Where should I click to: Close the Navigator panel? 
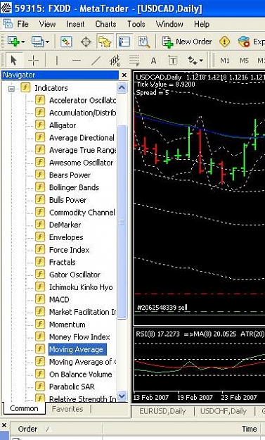click(124, 75)
